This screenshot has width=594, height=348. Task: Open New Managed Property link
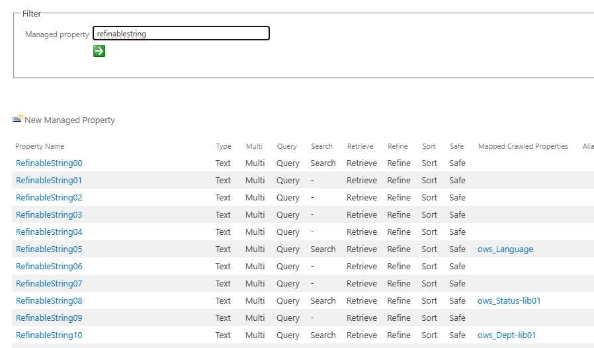(69, 120)
